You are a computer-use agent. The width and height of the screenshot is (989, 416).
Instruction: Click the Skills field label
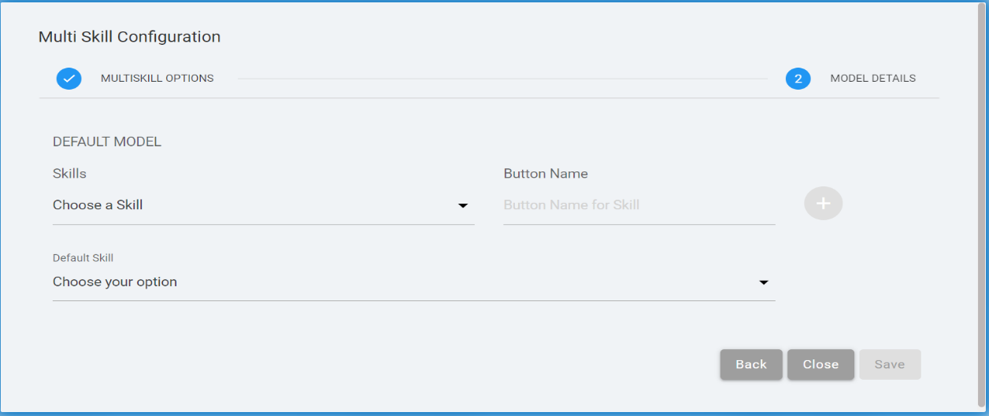pos(69,173)
